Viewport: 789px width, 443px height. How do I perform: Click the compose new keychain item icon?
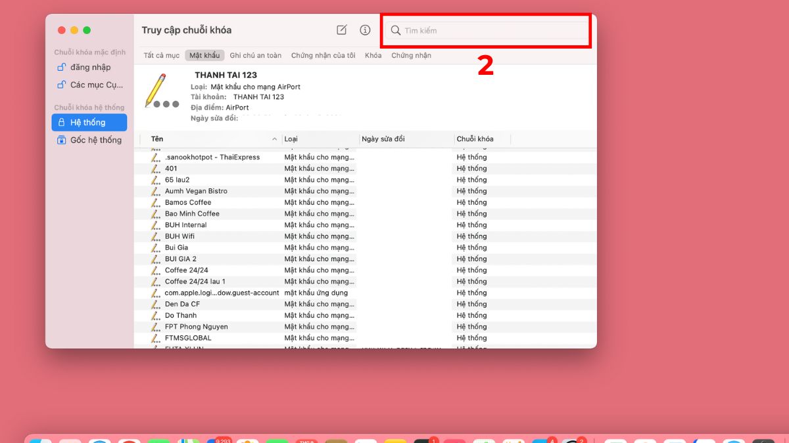click(341, 30)
